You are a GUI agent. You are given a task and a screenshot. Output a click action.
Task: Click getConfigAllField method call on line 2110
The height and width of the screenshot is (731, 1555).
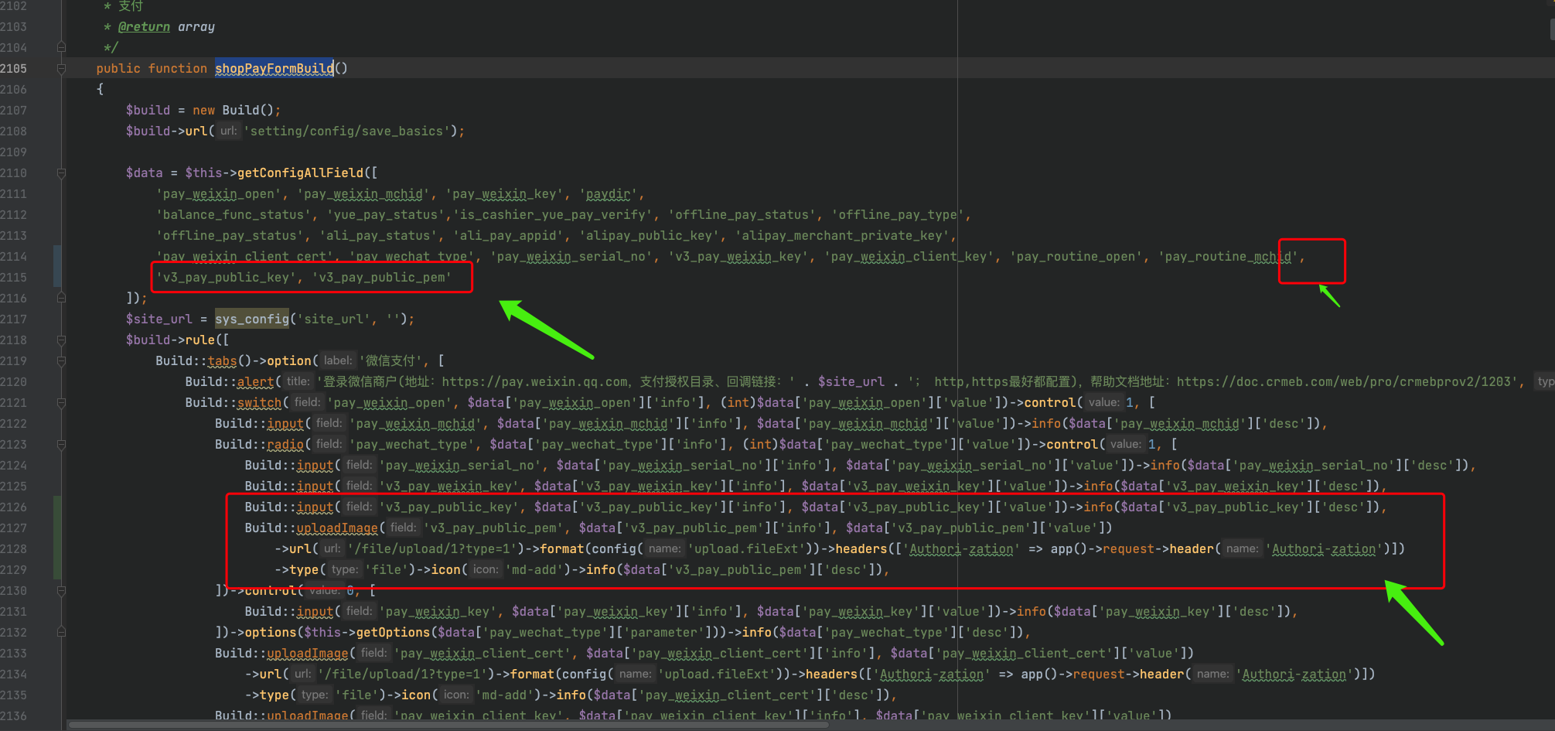pyautogui.click(x=300, y=173)
